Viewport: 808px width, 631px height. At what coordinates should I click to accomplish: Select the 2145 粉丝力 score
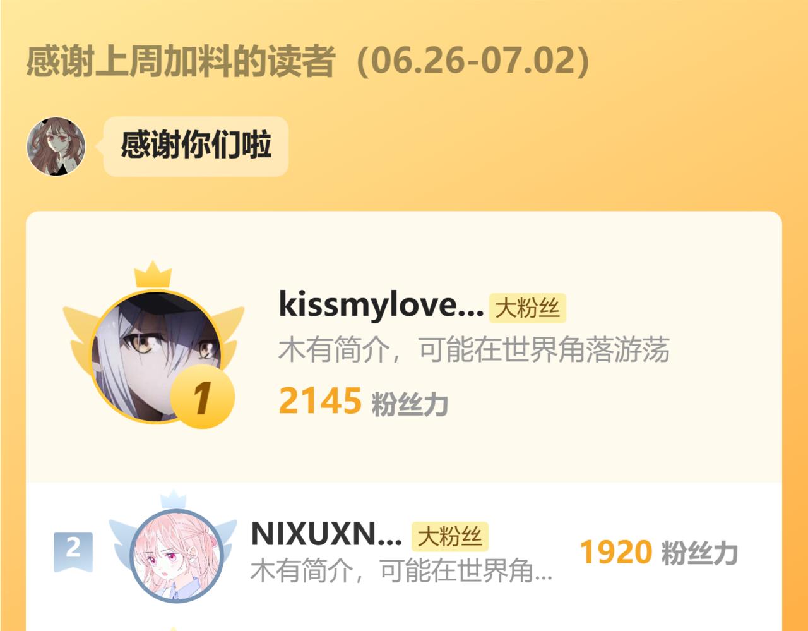pos(364,401)
